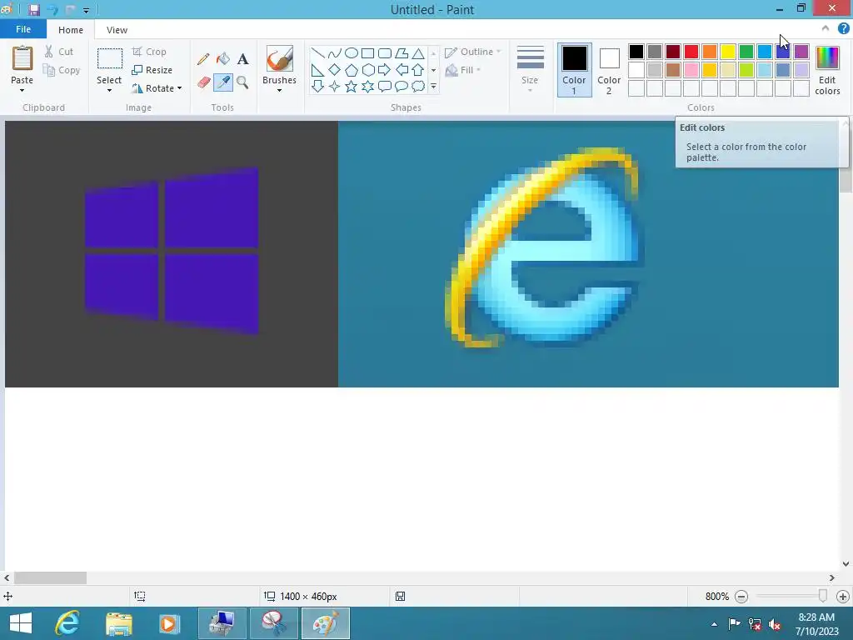Pick the green color swatch
The image size is (853, 640).
pyautogui.click(x=746, y=52)
